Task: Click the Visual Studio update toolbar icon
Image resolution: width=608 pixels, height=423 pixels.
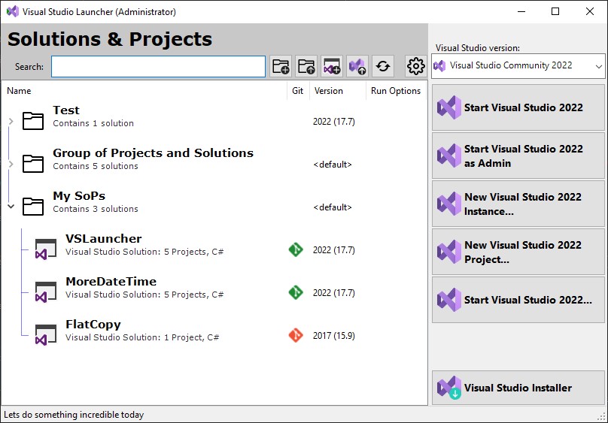Action: tap(357, 66)
